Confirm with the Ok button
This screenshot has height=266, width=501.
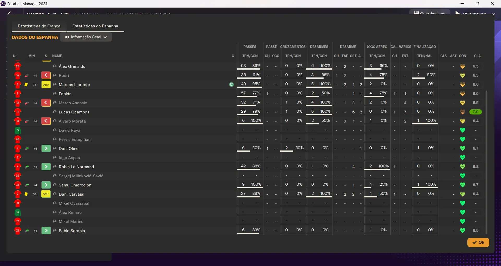pos(478,242)
